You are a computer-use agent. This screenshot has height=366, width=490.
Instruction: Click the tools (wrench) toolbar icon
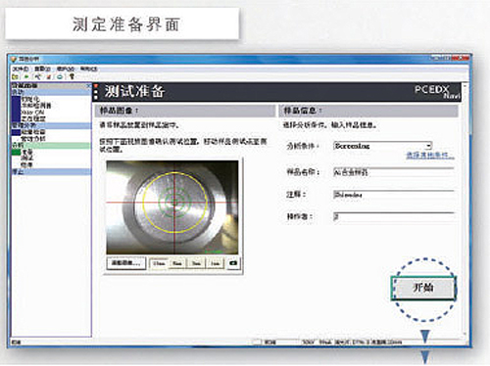click(38, 77)
